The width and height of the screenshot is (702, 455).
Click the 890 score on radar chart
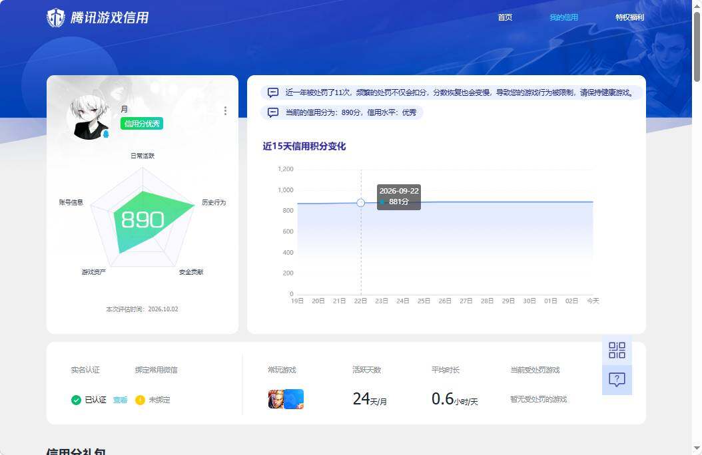coord(143,220)
